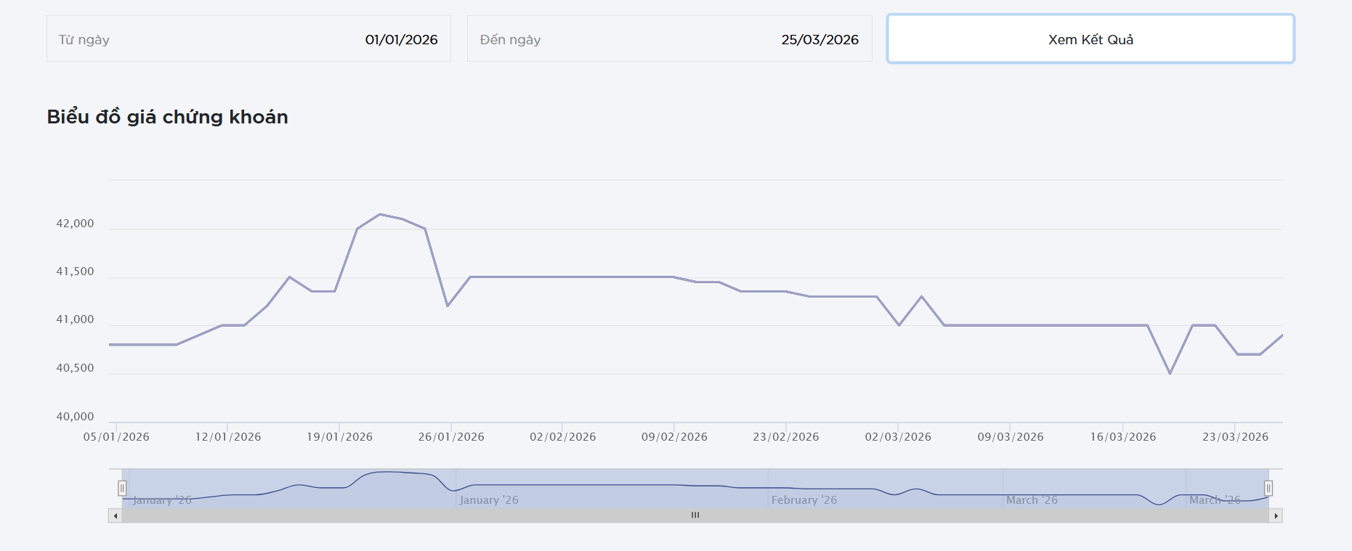
Task: Click the 16/03/2026 x-axis label
Action: (x=1122, y=437)
